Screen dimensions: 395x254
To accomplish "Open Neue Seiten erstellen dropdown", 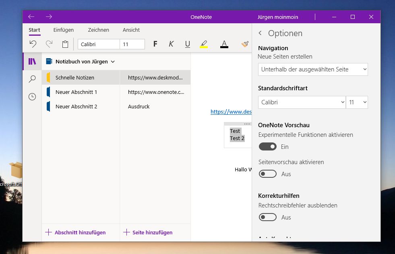I will (313, 69).
